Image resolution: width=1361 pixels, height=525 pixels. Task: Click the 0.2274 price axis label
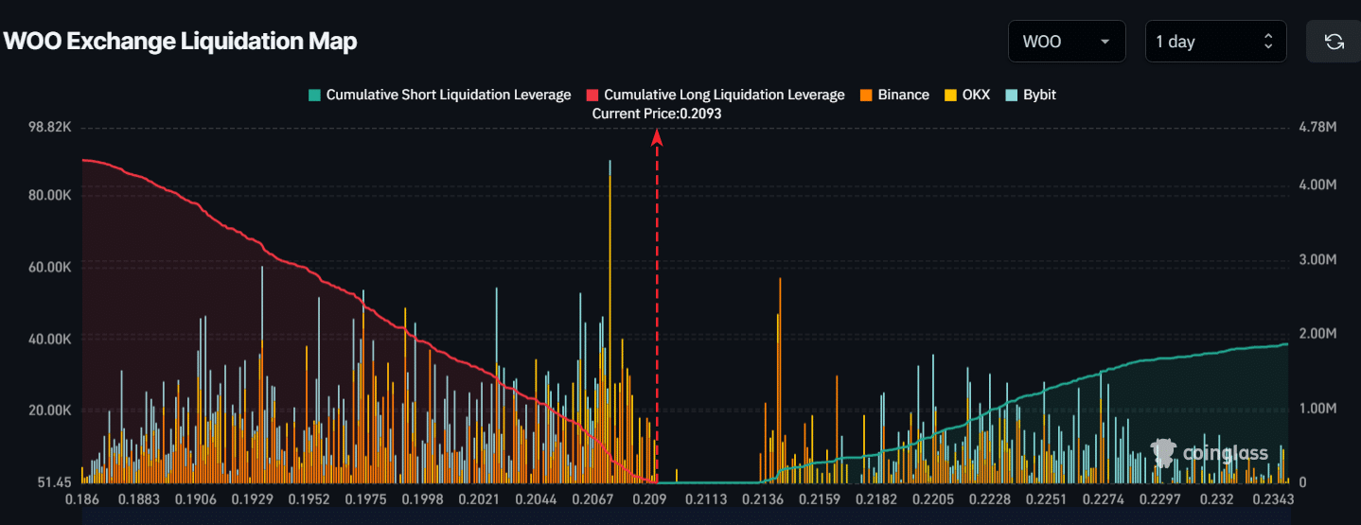pos(1103,499)
